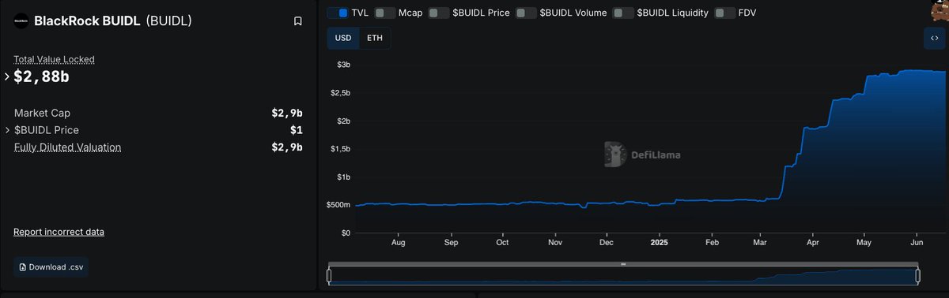Grab left handle of range slider
This screenshot has height=298, width=949.
point(329,275)
